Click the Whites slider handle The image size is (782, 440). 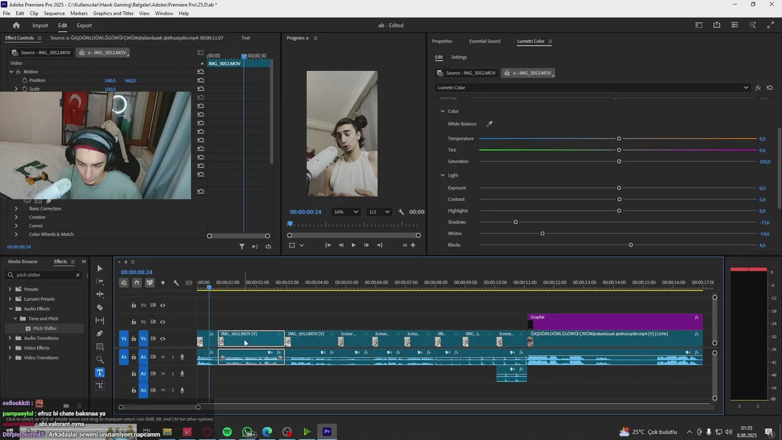pyautogui.click(x=543, y=233)
